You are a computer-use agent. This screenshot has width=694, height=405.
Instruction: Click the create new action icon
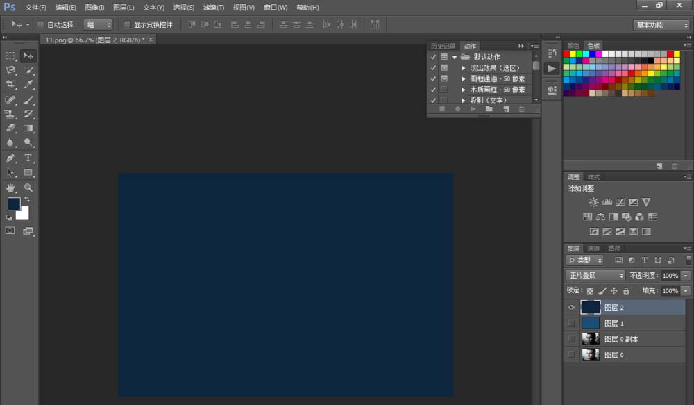tap(505, 109)
